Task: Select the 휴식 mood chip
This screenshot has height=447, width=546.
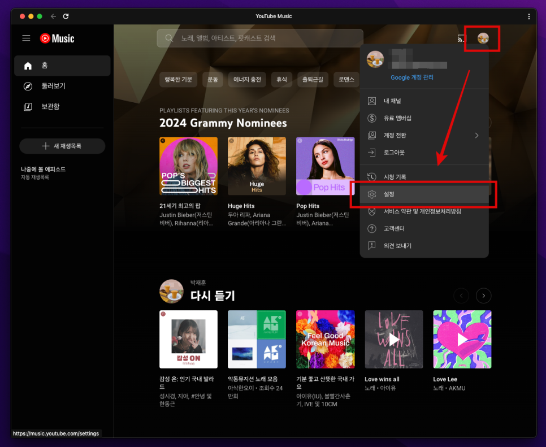Action: coord(281,79)
